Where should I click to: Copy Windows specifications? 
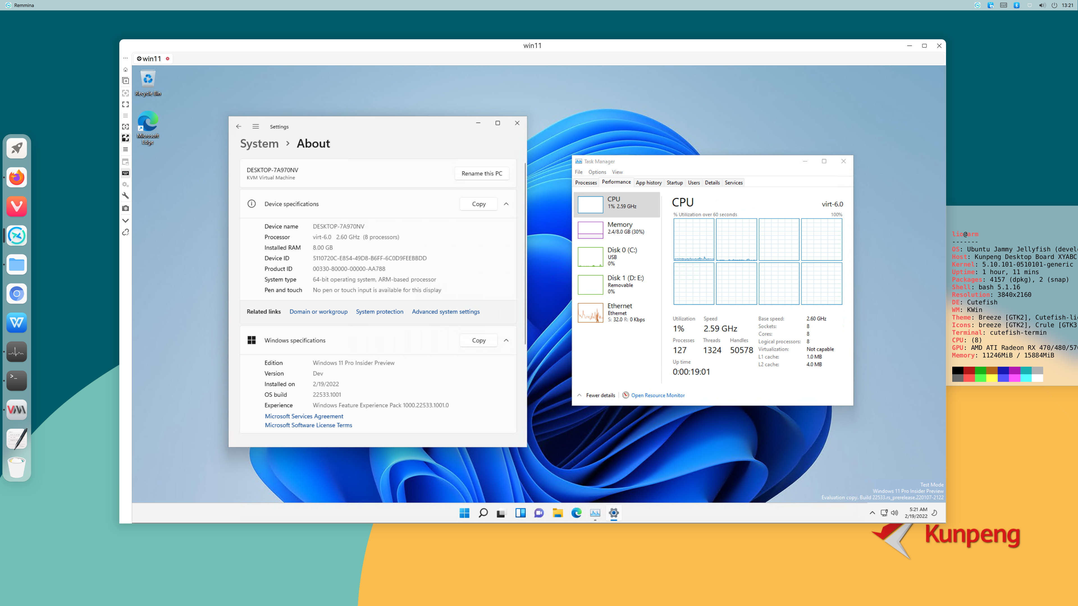[478, 340]
